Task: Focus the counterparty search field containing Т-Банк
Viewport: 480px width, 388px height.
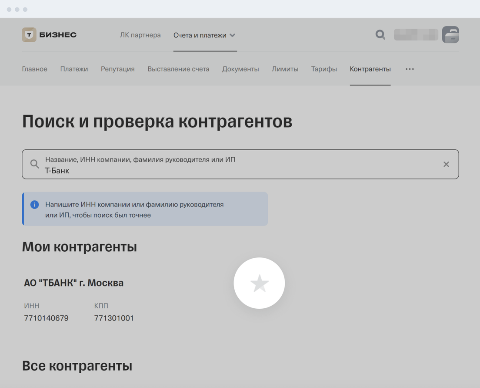Action: (x=239, y=170)
